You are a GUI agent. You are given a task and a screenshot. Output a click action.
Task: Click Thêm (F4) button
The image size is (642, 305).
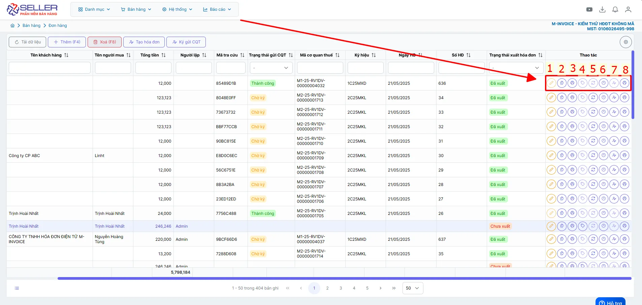(67, 42)
